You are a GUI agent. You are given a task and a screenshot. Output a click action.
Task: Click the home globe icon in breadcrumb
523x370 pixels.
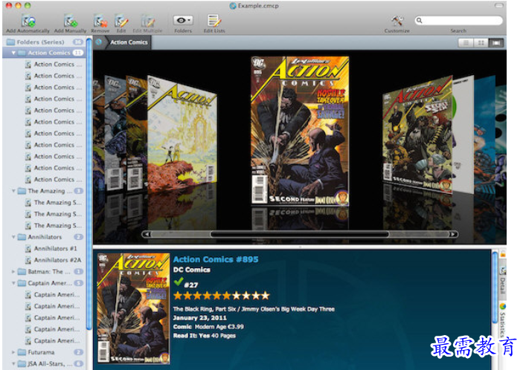tap(99, 42)
